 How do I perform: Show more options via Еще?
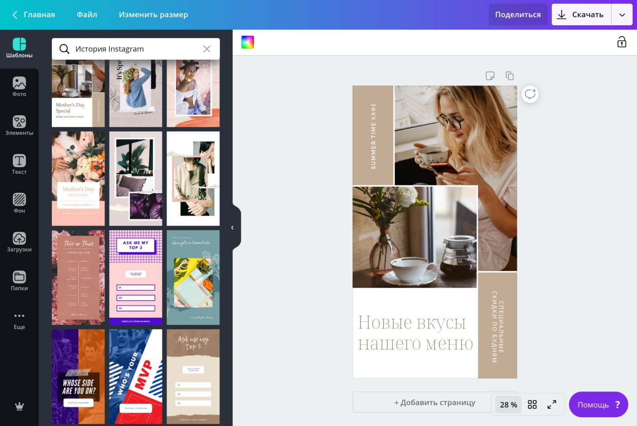point(19,321)
